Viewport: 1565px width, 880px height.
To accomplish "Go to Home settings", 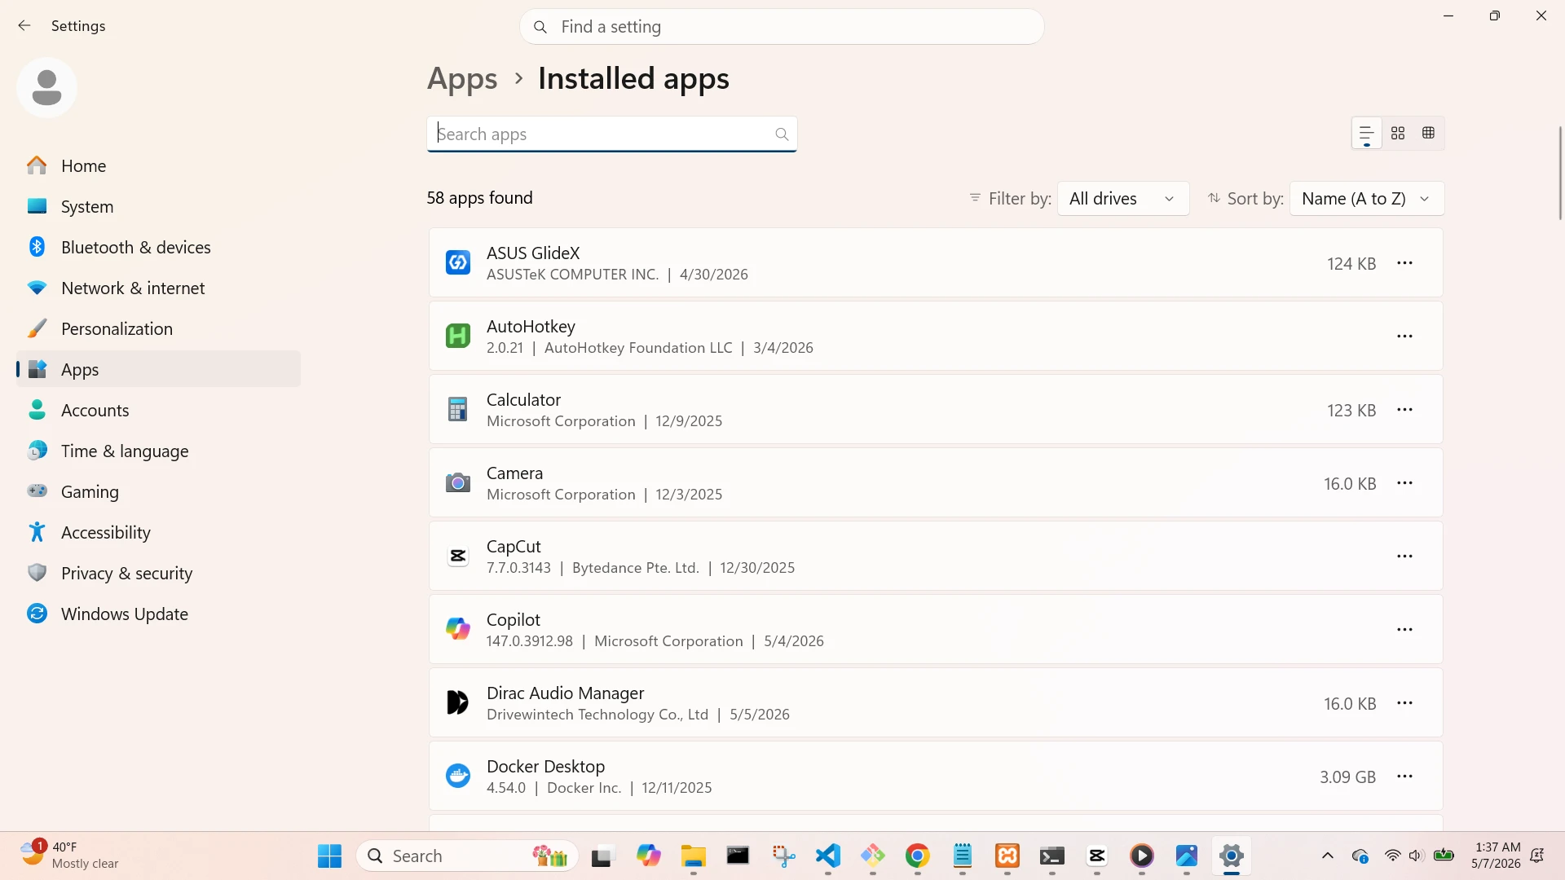I will pos(159,165).
